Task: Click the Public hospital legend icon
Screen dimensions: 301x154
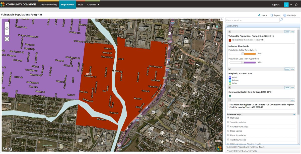Action: click(230, 77)
